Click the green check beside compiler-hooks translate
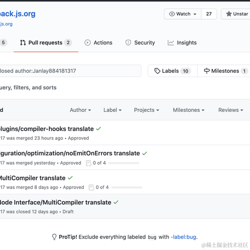Viewport: 250px width, 250px height. coord(98,129)
